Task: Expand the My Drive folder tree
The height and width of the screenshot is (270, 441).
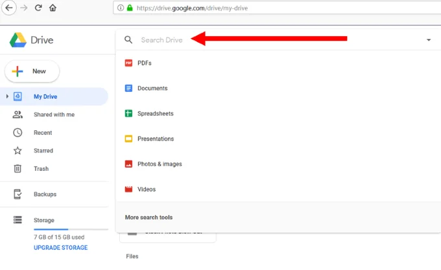Action: (x=7, y=96)
